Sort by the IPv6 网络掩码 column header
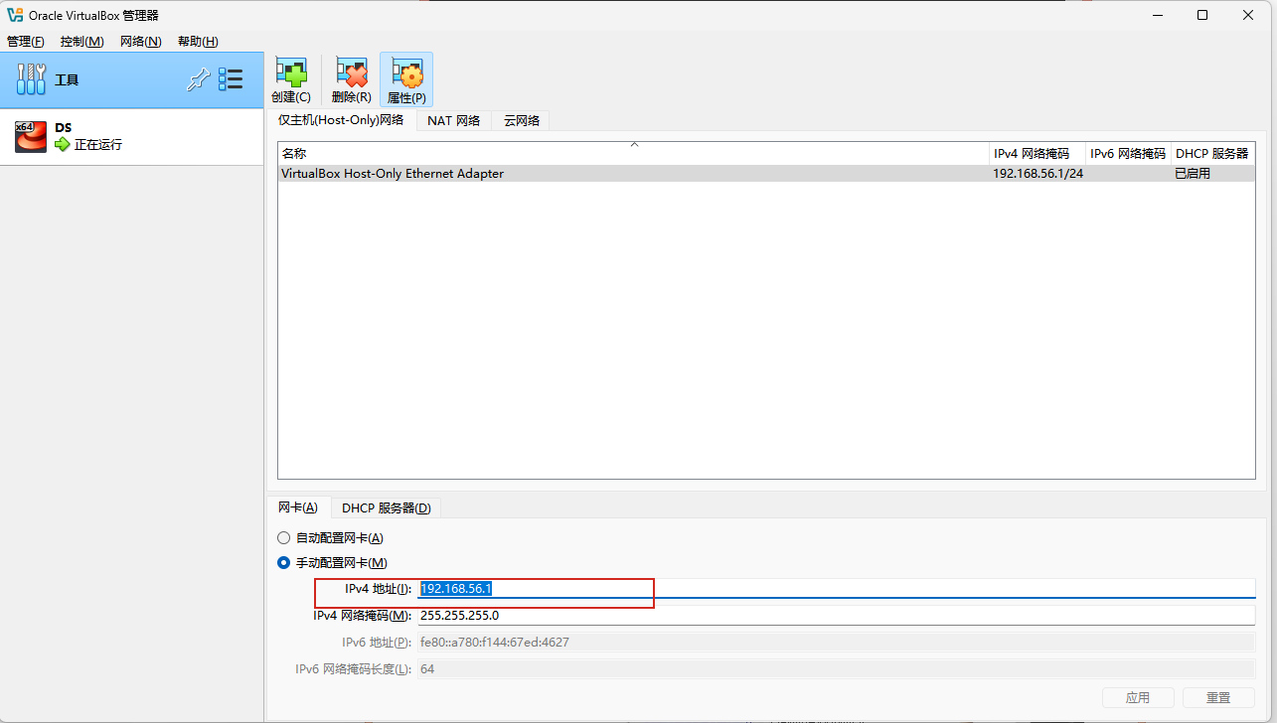The image size is (1277, 723). pyautogui.click(x=1128, y=154)
